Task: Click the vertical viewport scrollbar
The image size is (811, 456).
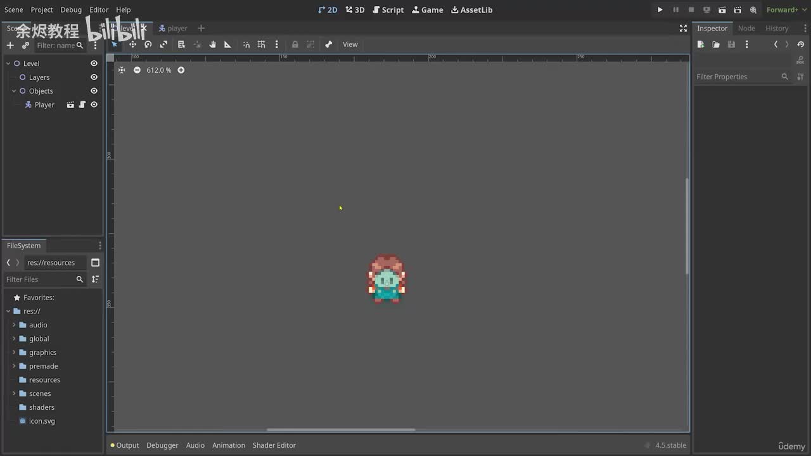Action: pyautogui.click(x=687, y=226)
